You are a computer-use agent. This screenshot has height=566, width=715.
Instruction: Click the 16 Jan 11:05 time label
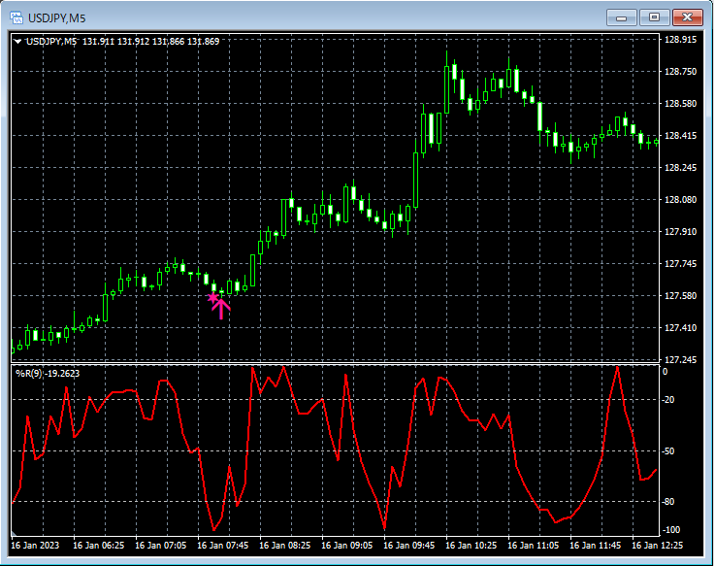[x=533, y=546]
